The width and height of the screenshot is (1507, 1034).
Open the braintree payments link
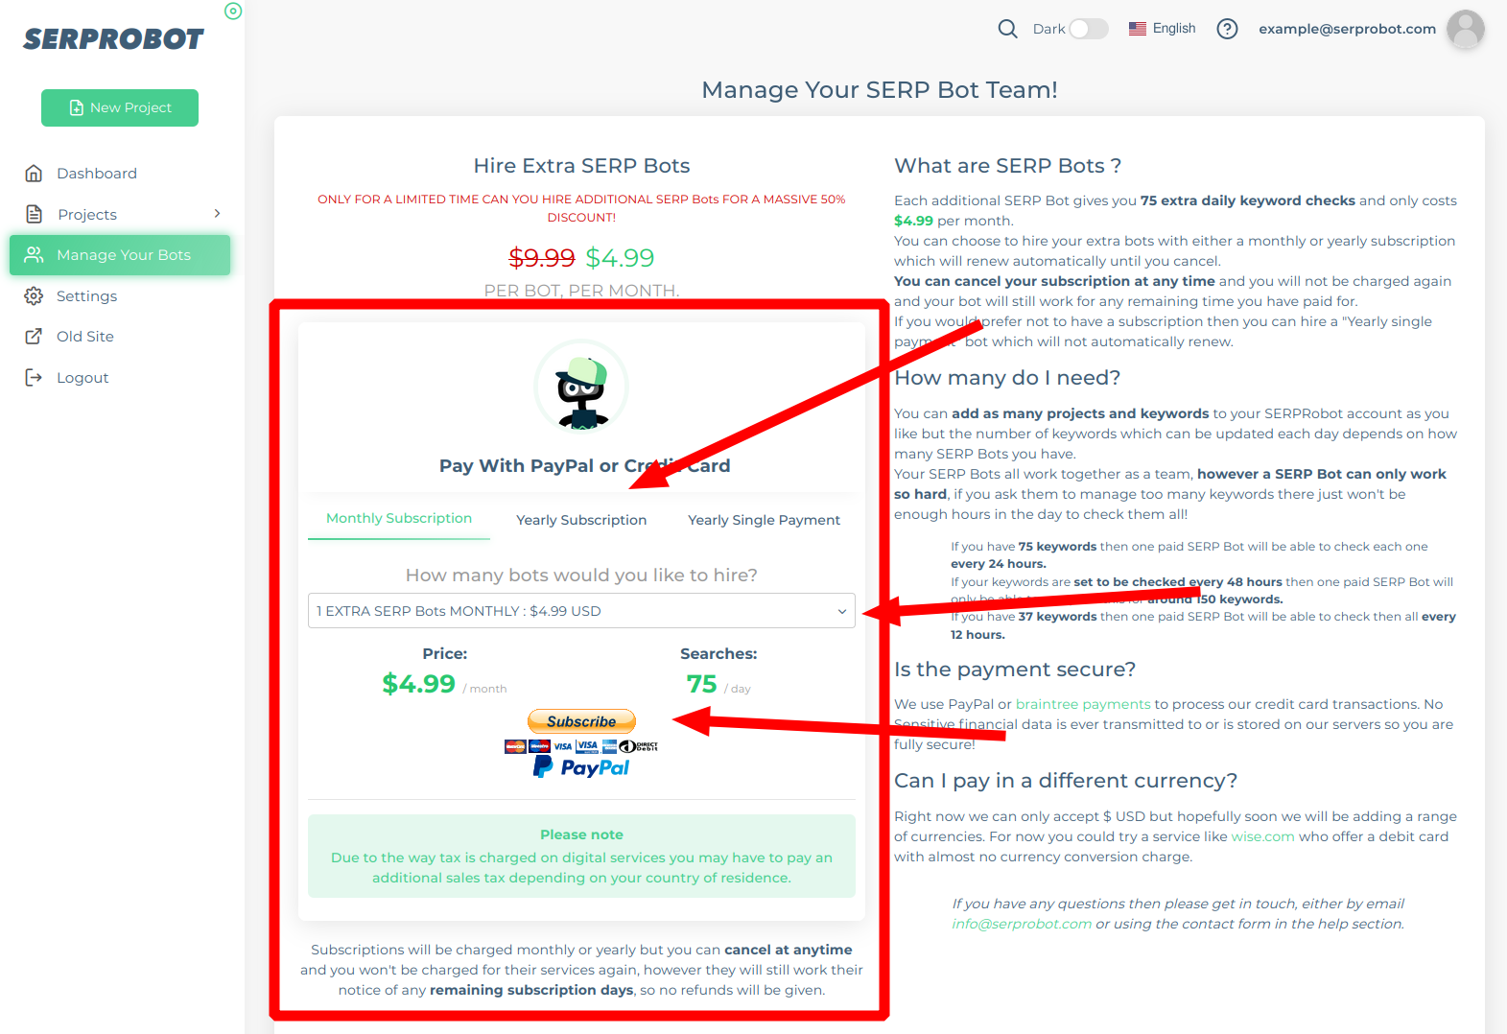point(1083,704)
